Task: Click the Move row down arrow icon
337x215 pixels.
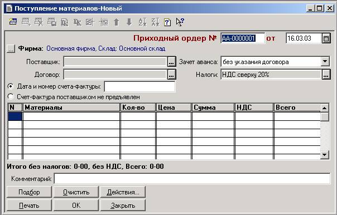Action: (x=129, y=22)
